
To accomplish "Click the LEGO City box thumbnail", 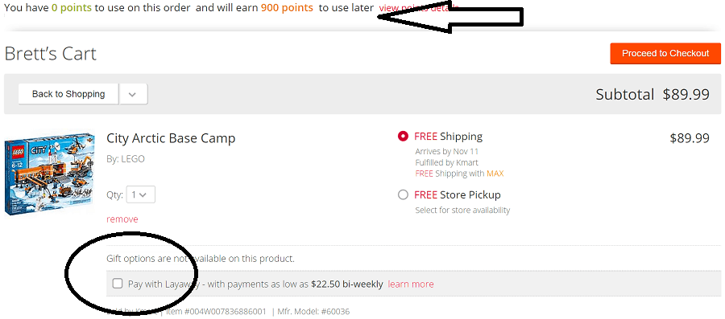I will click(49, 174).
